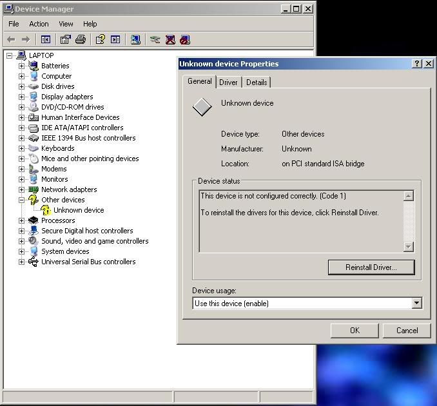Switch to the Driver tab
The width and height of the screenshot is (437, 406).
pyautogui.click(x=228, y=82)
